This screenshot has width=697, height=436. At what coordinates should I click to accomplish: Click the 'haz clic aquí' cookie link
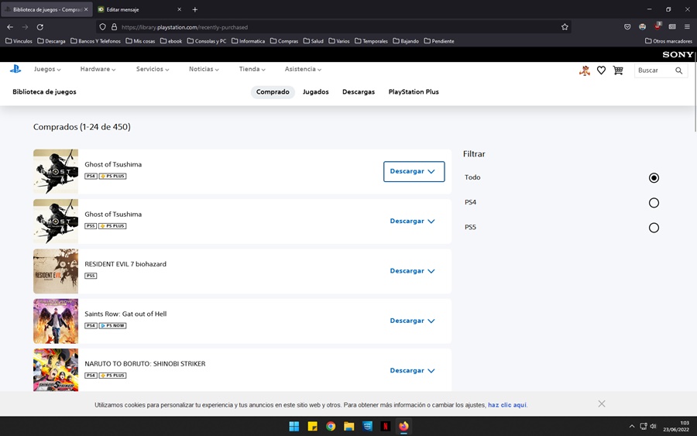tap(507, 405)
